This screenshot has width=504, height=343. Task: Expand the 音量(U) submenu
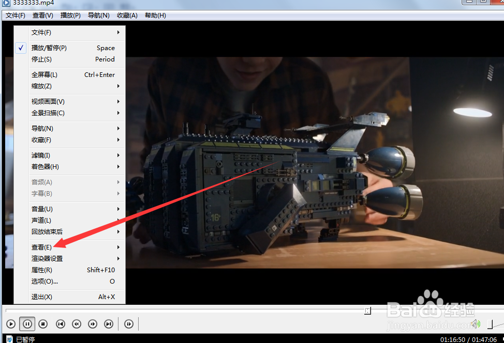point(69,209)
